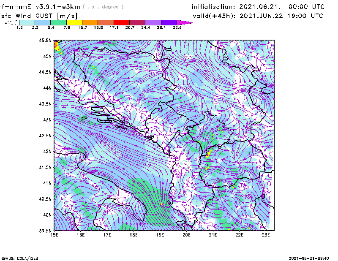
Task: Pick the red 17.1–20.7 legend swatch
Action: coord(122,22)
